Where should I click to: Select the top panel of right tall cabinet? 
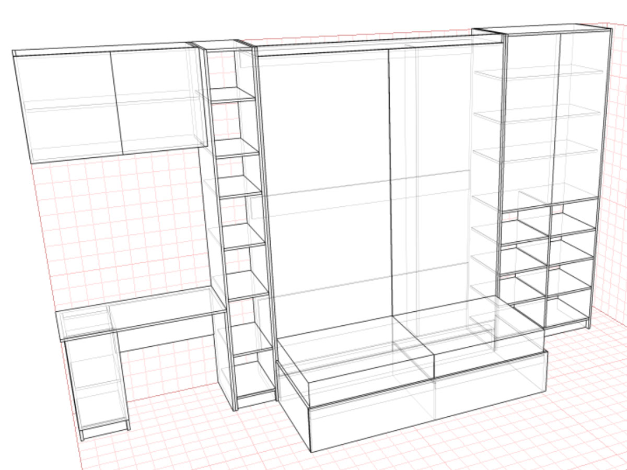click(543, 30)
